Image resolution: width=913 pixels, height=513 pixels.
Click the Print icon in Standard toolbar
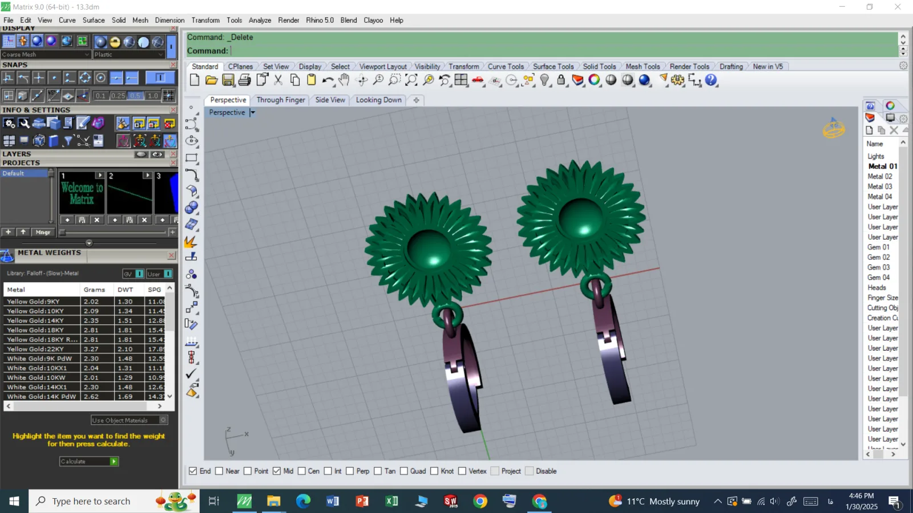(x=245, y=80)
